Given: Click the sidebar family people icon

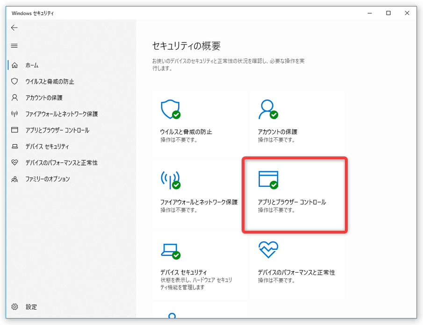Looking at the screenshot, I should (x=14, y=179).
